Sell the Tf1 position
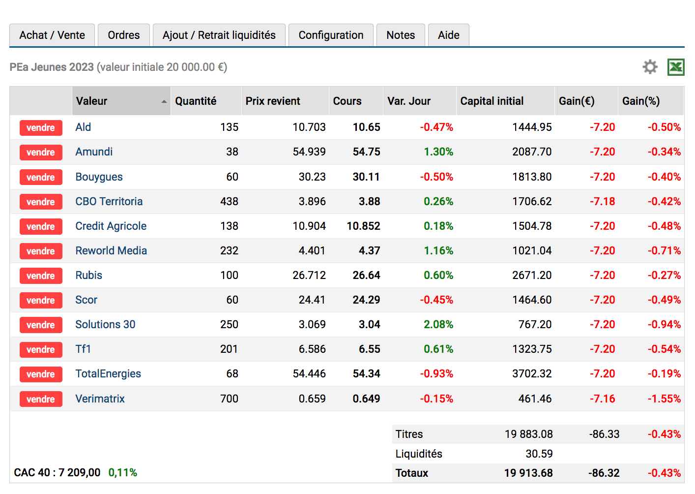 pos(41,349)
